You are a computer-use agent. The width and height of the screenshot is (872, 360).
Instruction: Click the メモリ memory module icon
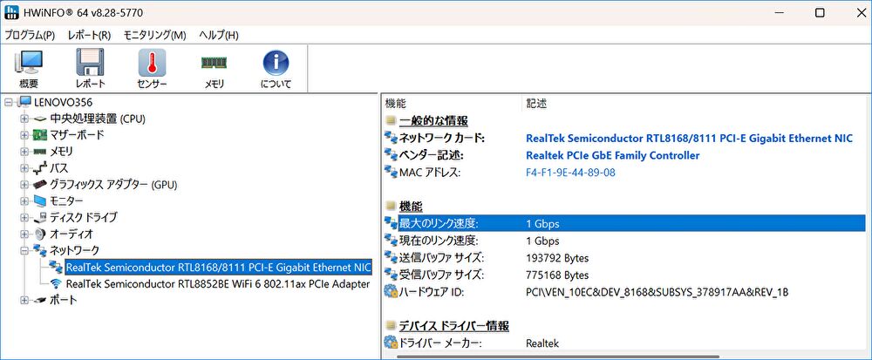click(214, 68)
